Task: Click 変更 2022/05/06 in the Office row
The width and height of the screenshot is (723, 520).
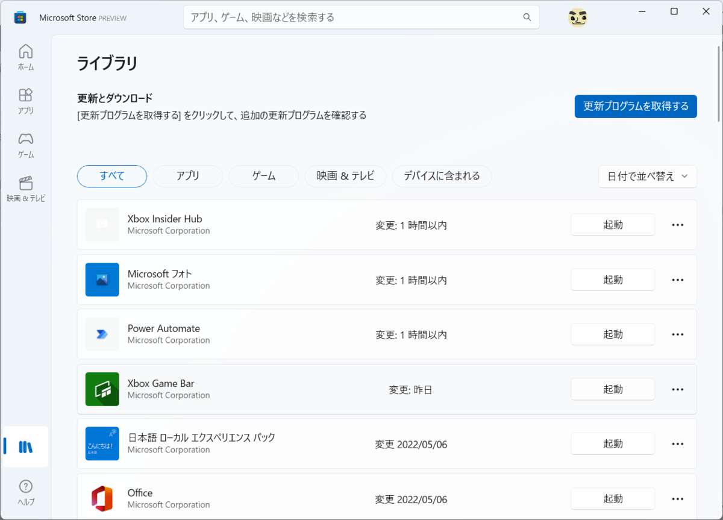Action: tap(411, 500)
